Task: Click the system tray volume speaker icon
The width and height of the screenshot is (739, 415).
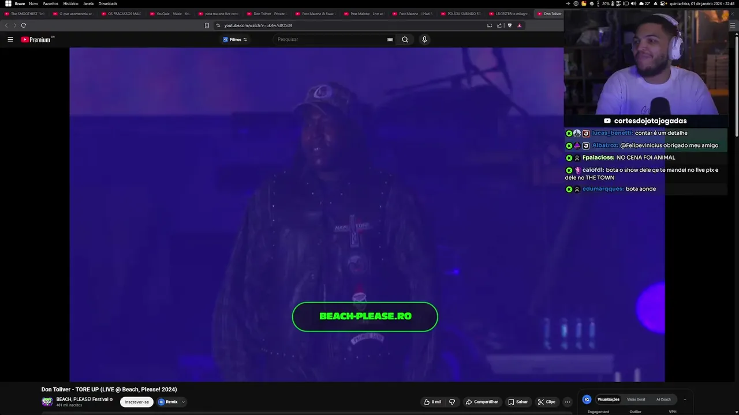Action: [633, 3]
